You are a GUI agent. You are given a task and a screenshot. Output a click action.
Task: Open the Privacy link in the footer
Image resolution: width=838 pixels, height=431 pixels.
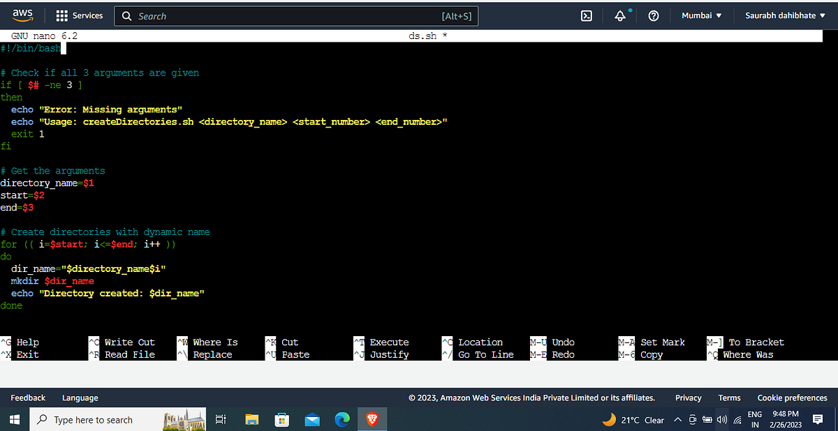tap(688, 398)
